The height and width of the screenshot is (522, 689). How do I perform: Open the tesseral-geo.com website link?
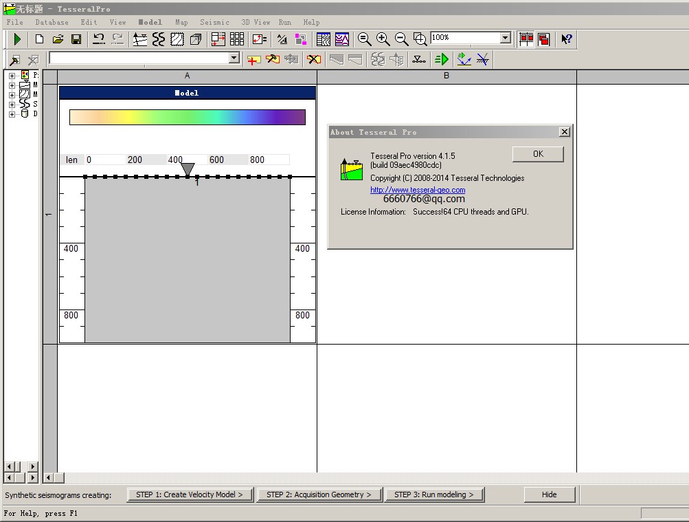(418, 190)
